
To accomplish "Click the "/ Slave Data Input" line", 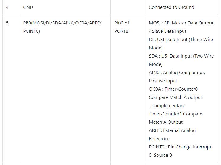I will (168, 31).
